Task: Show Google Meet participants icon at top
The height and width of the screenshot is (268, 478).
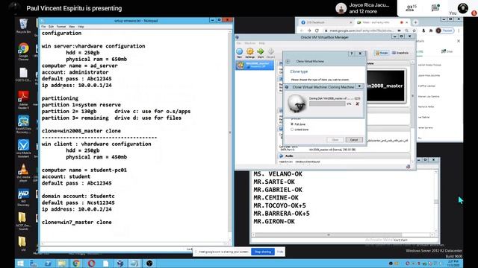Action: [411, 8]
